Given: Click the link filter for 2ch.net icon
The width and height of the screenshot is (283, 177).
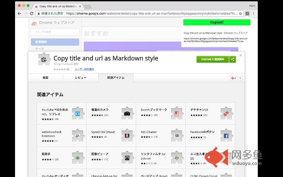Looking at the screenshot, I should pyautogui.click(x=177, y=158).
